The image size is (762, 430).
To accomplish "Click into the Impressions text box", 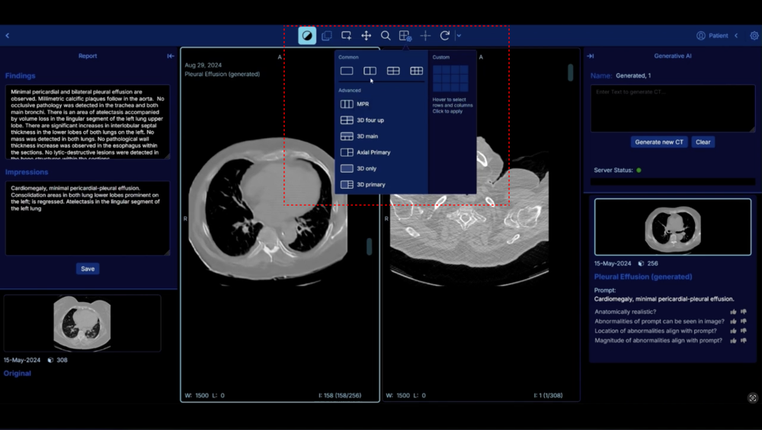I will [x=88, y=218].
